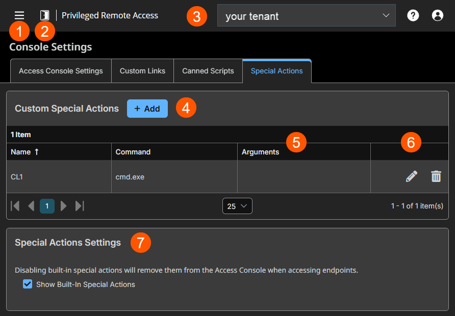Click the side panel toggle icon

(44, 15)
